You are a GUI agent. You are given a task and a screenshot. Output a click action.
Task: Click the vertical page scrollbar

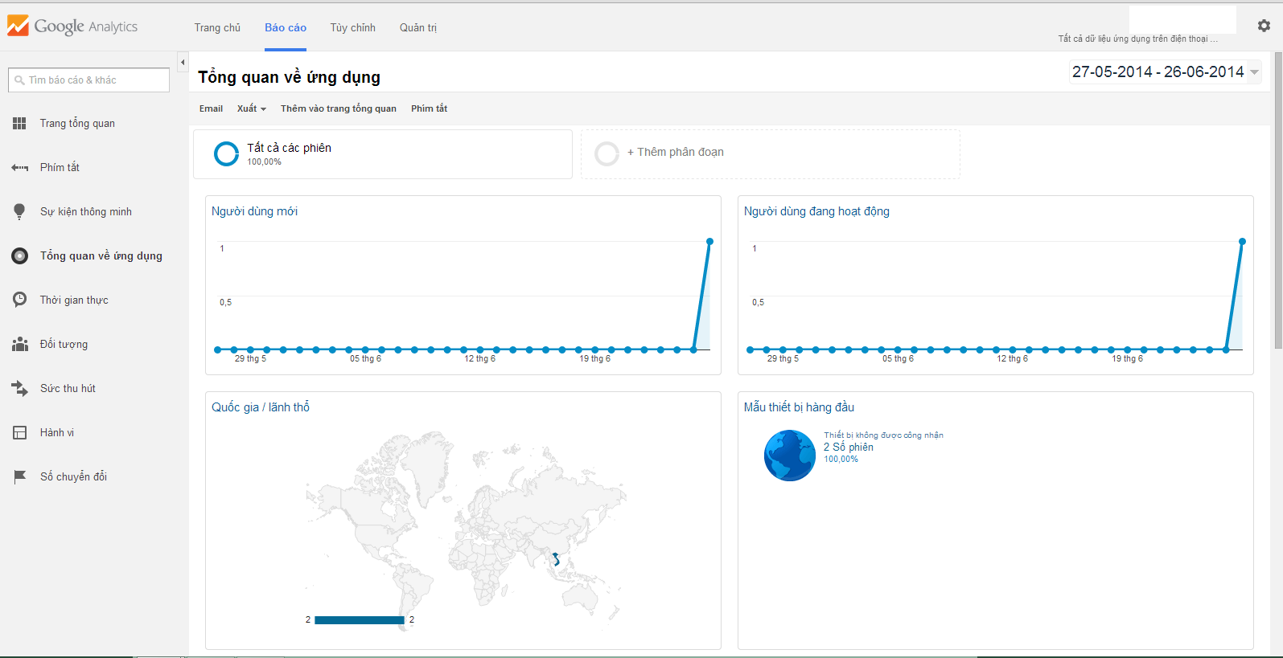click(1278, 201)
